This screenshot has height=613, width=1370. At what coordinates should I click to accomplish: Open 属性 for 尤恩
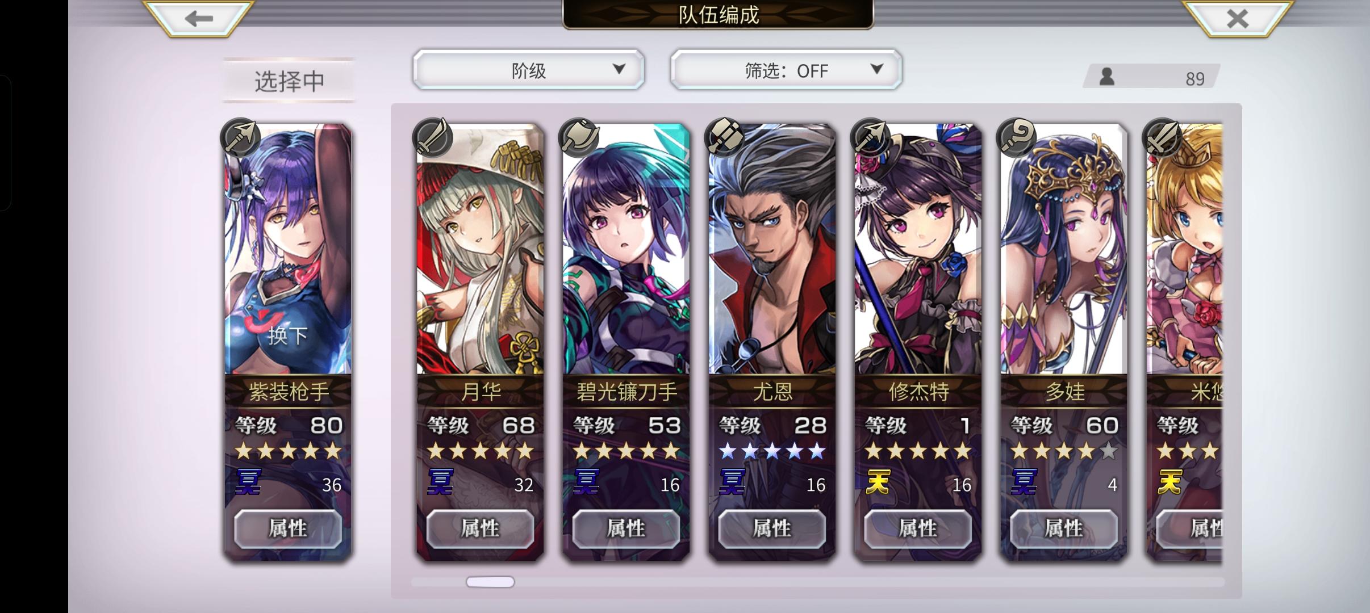[772, 529]
